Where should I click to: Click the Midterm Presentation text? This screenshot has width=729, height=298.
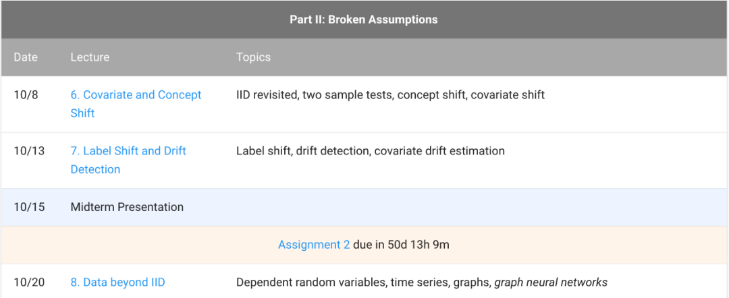pos(127,207)
